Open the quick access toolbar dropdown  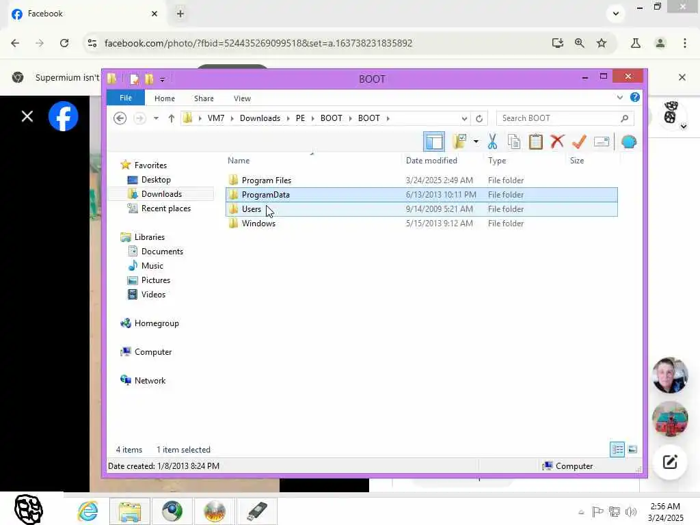click(x=162, y=79)
